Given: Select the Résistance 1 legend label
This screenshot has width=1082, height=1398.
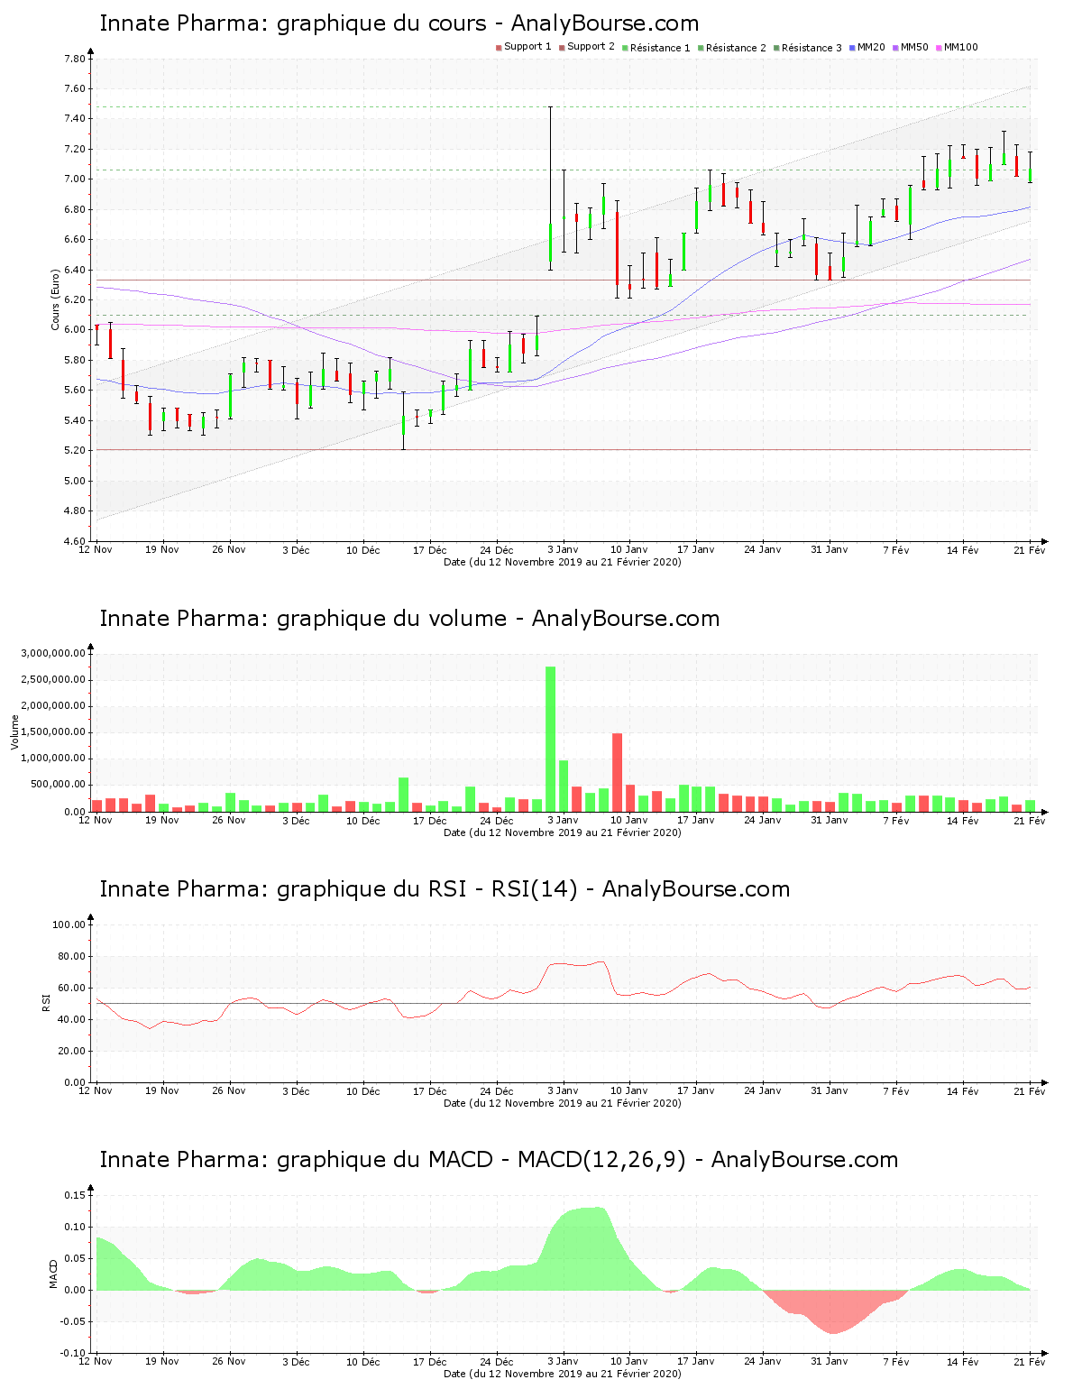Looking at the screenshot, I should [660, 48].
